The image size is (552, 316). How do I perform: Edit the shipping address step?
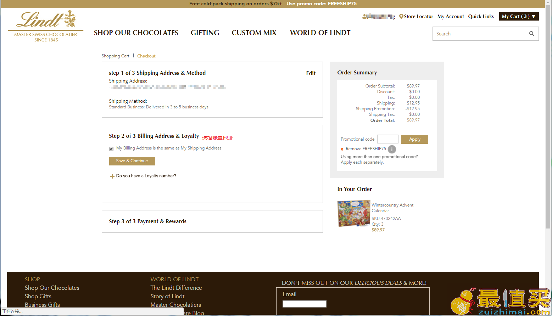(311, 73)
